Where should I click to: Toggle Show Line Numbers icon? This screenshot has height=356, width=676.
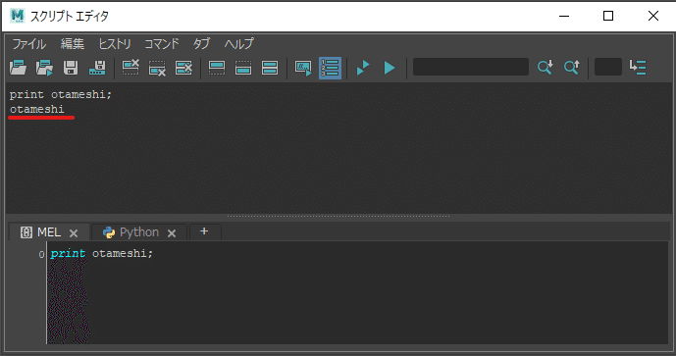pyautogui.click(x=331, y=68)
